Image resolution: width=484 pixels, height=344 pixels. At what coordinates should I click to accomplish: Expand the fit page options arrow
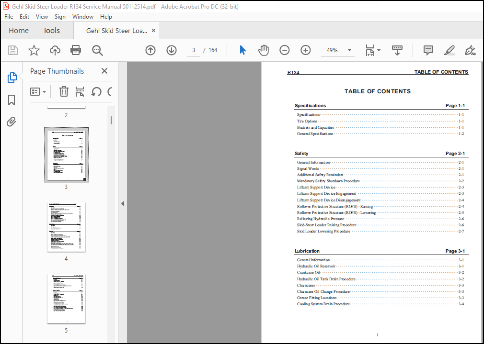(379, 50)
